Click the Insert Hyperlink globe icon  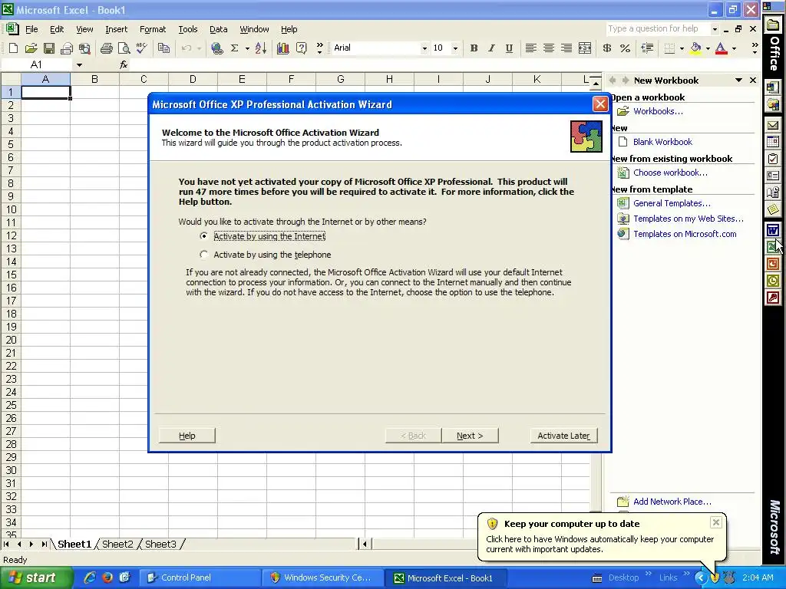coord(216,48)
